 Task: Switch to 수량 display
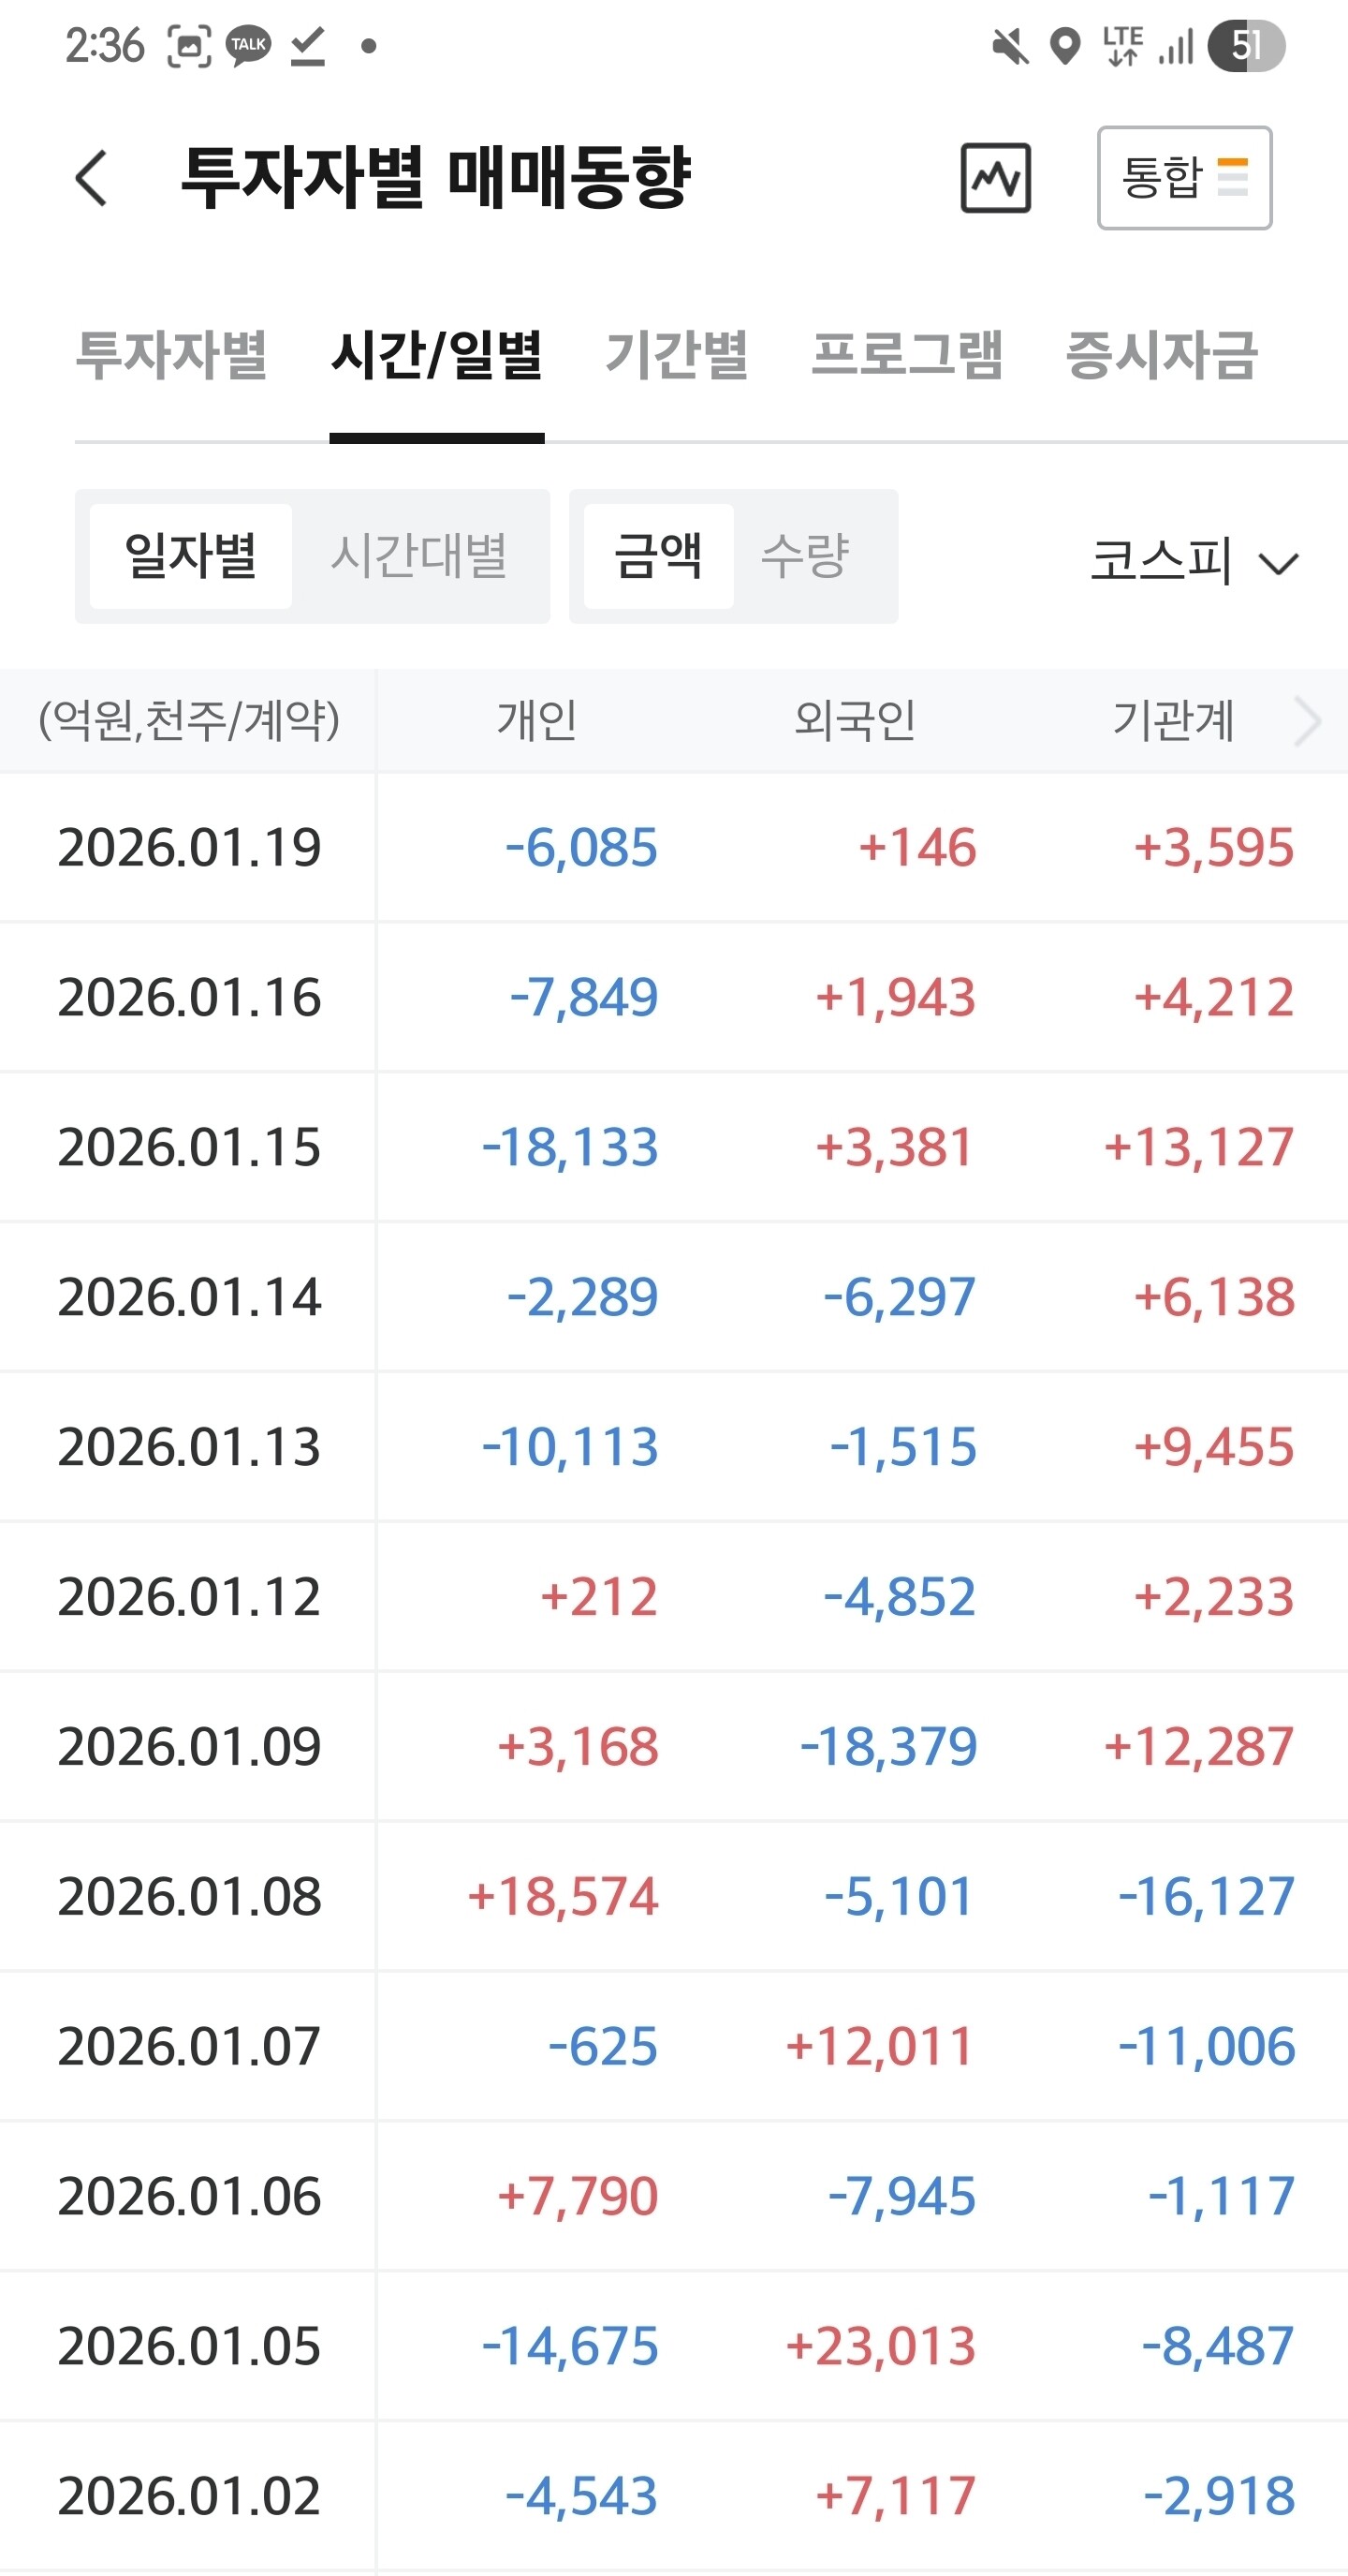805,556
